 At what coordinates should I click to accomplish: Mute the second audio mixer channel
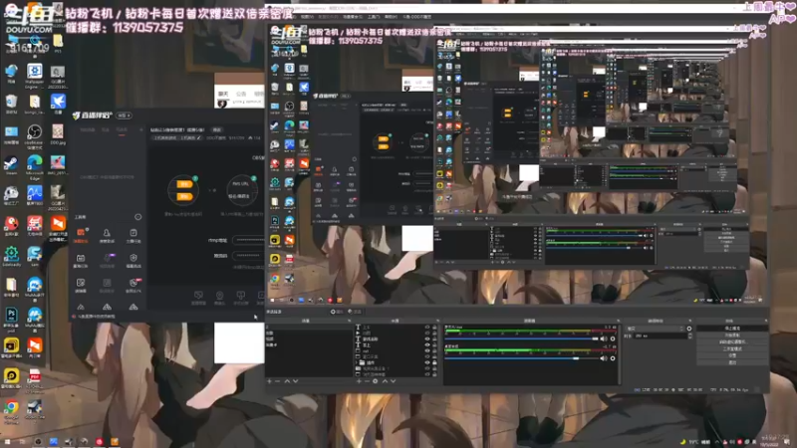pyautogui.click(x=604, y=358)
